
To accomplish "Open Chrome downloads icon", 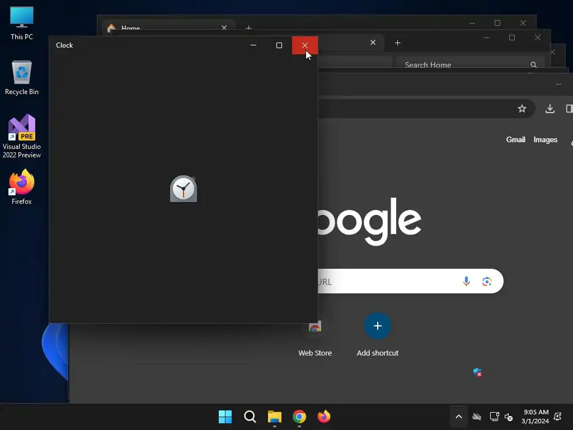I will pyautogui.click(x=549, y=109).
